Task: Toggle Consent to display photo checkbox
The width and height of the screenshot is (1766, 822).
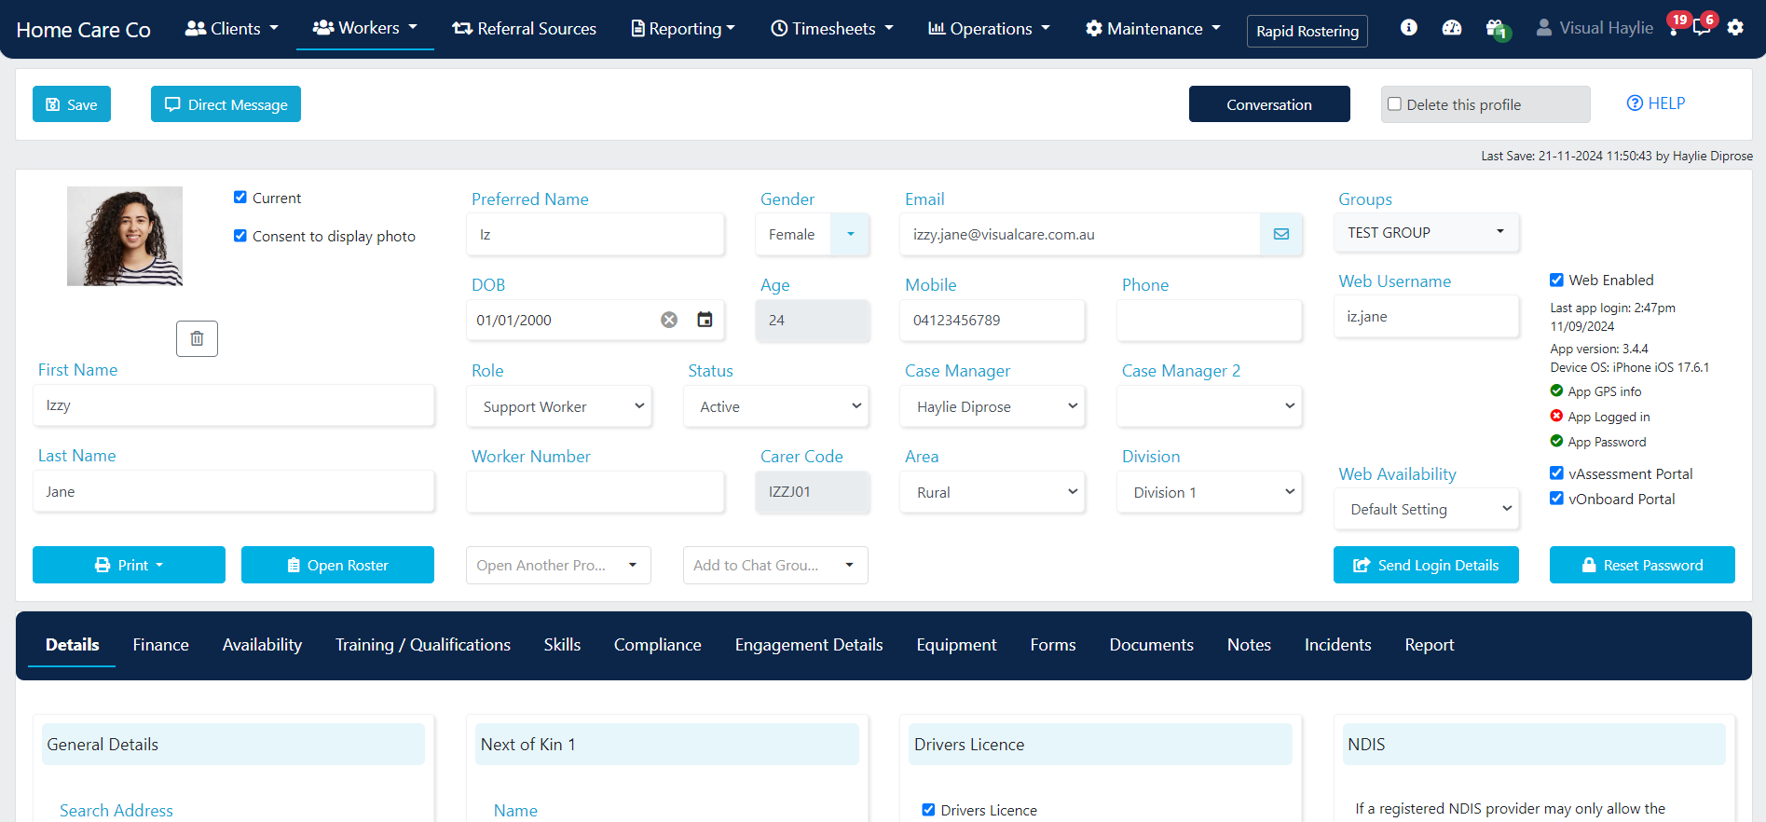Action: tap(240, 236)
